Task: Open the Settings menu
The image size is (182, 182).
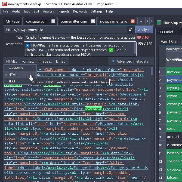Action: pos(97,11)
